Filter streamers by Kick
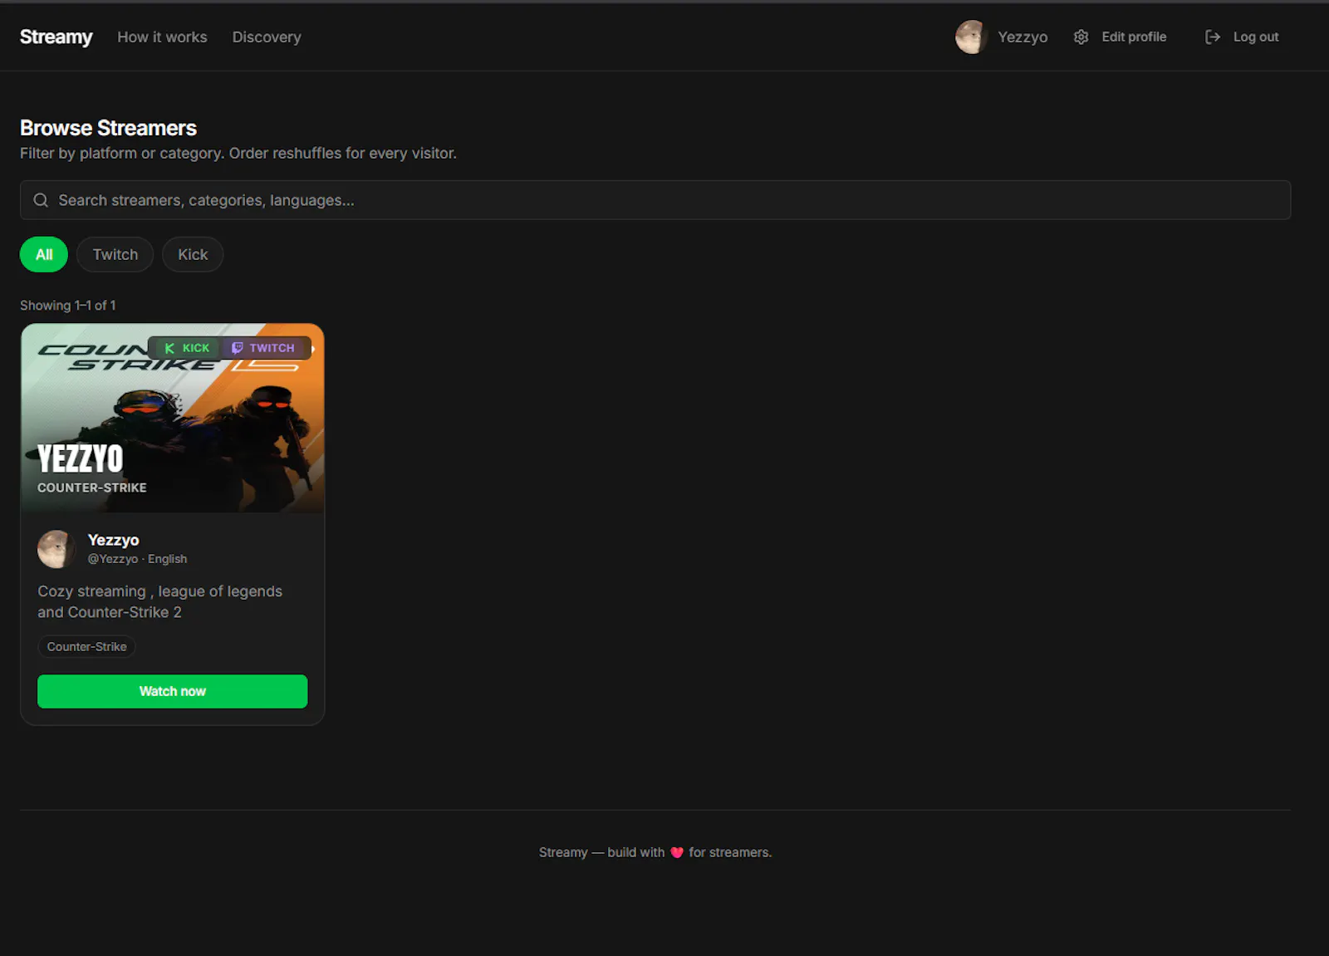This screenshot has height=956, width=1329. coord(193,254)
